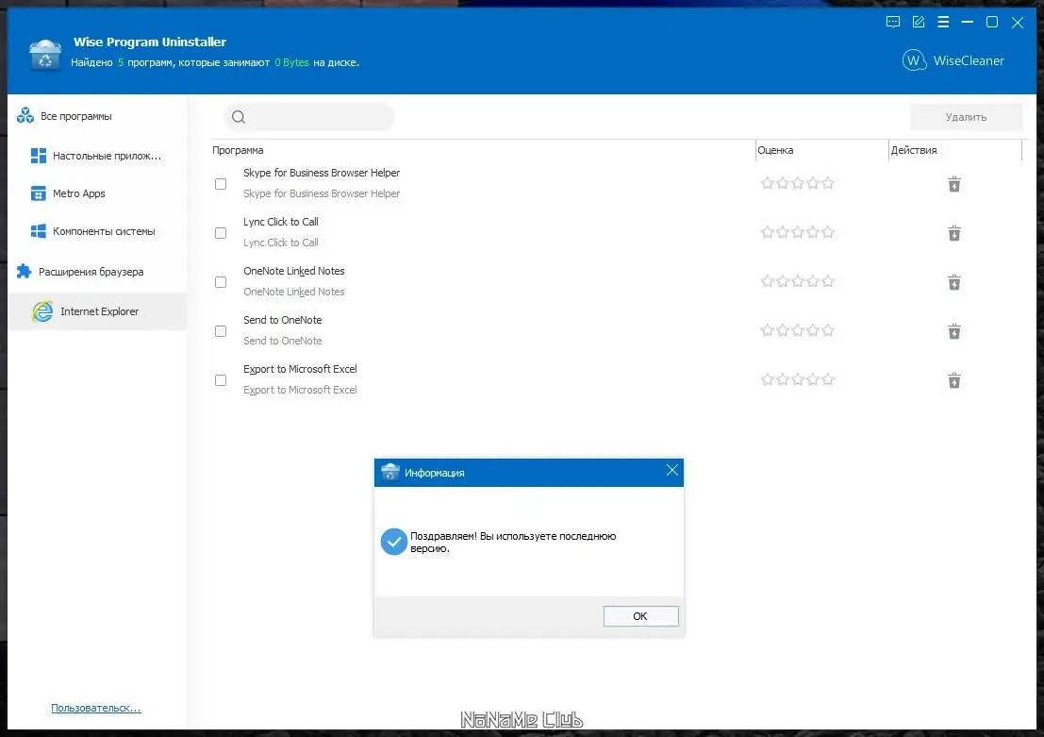Screen dimensions: 1044x737
Task: Rate OneNote Linked Notes with stars
Action: [797, 281]
